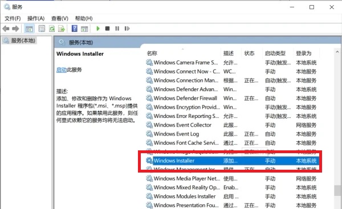Select Windows Mixed Reality Op... service name
Screen dimensions: 342x209
point(187,187)
